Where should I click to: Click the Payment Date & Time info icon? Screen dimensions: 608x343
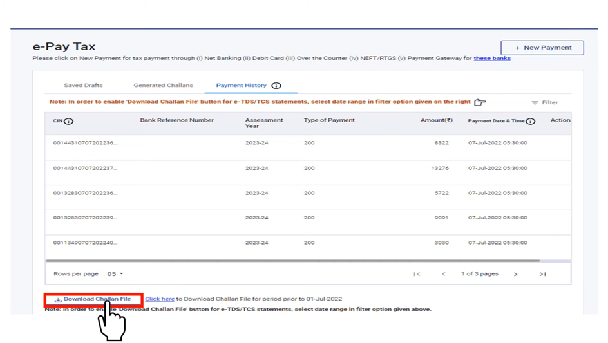(539, 121)
